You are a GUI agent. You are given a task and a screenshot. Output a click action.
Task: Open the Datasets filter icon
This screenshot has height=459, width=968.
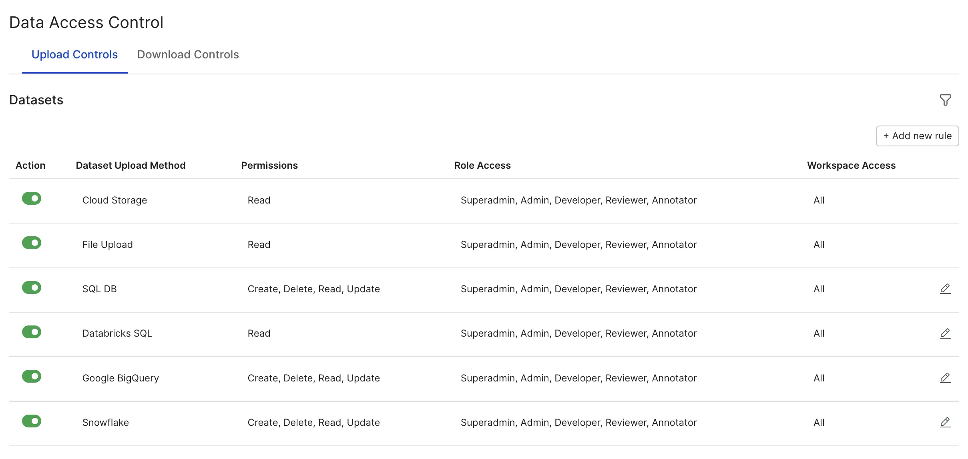click(945, 100)
